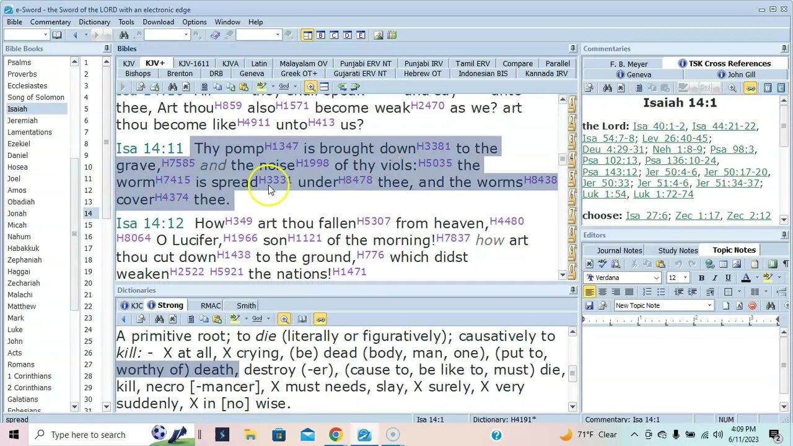Click the back navigation arrow in main toolbar
The height and width of the screenshot is (446, 793).
(x=75, y=35)
